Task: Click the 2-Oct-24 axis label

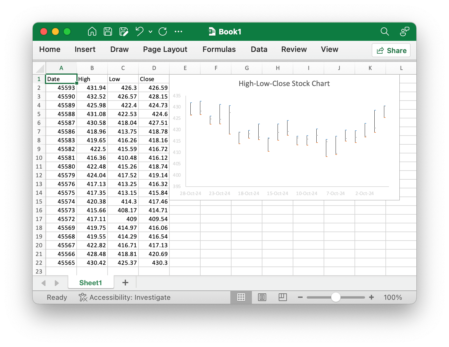Action: click(x=364, y=193)
